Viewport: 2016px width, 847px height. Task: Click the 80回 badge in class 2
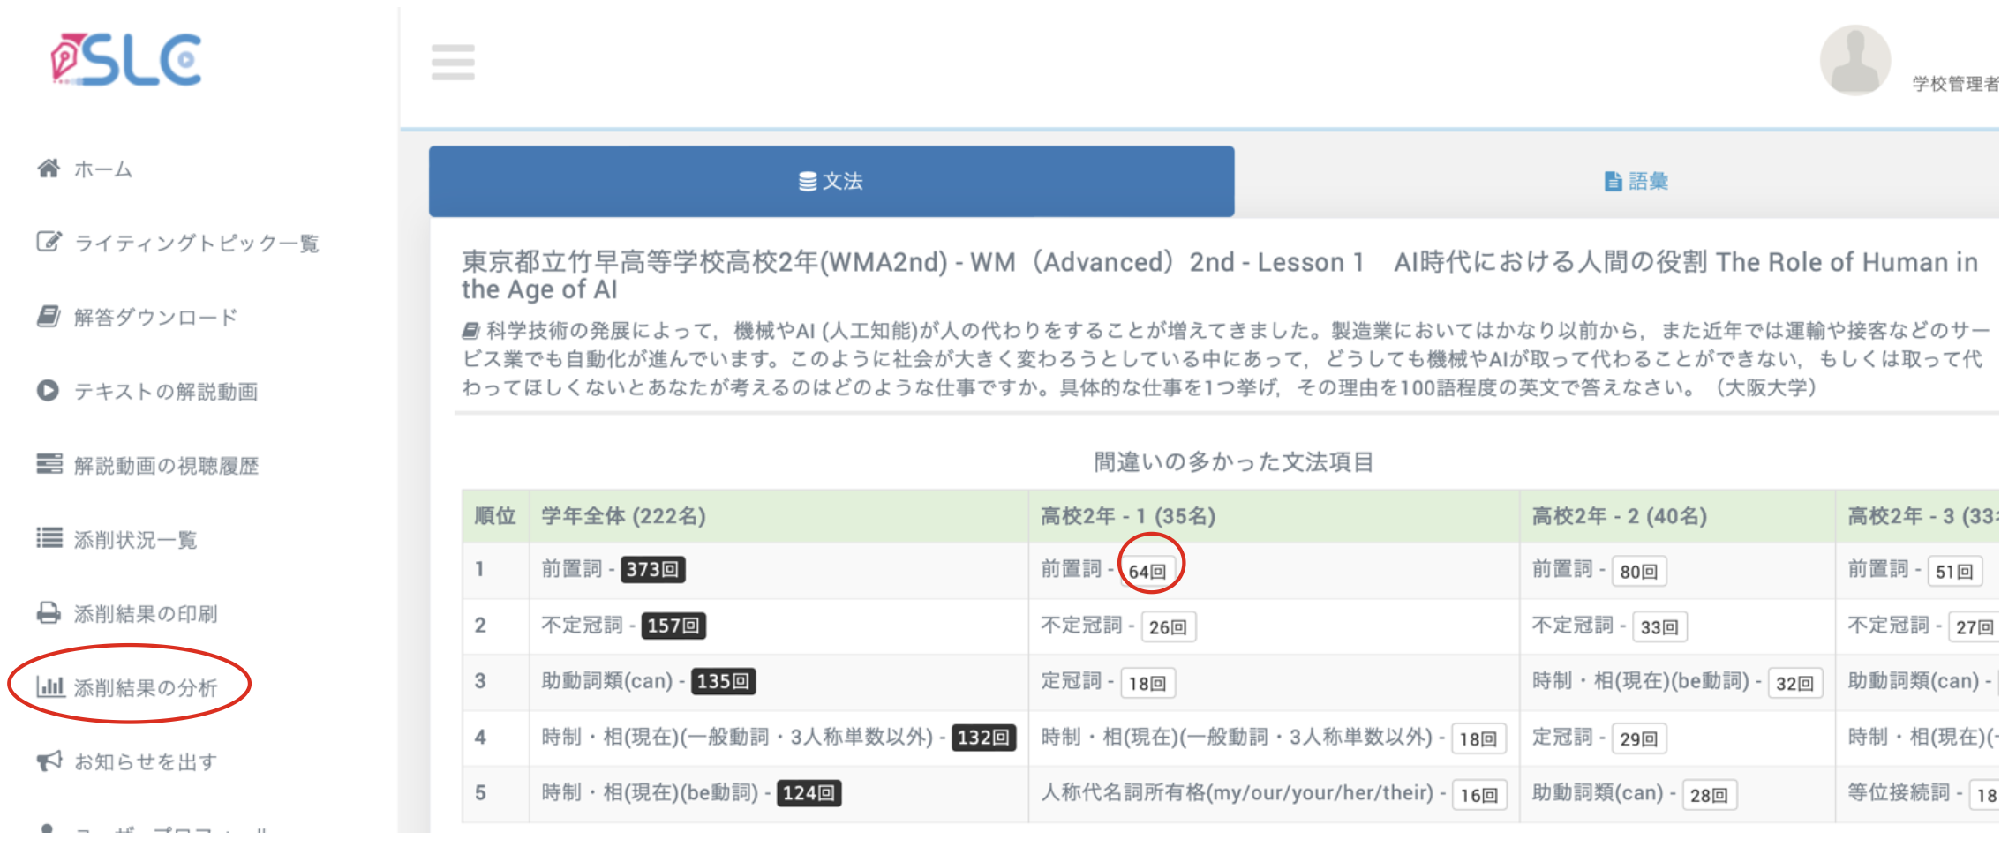click(x=1638, y=572)
